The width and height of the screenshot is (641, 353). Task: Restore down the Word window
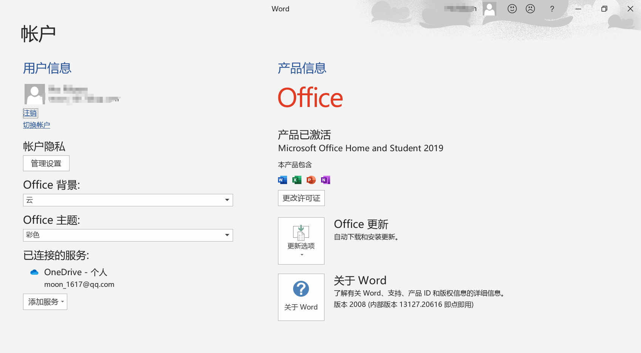[604, 9]
